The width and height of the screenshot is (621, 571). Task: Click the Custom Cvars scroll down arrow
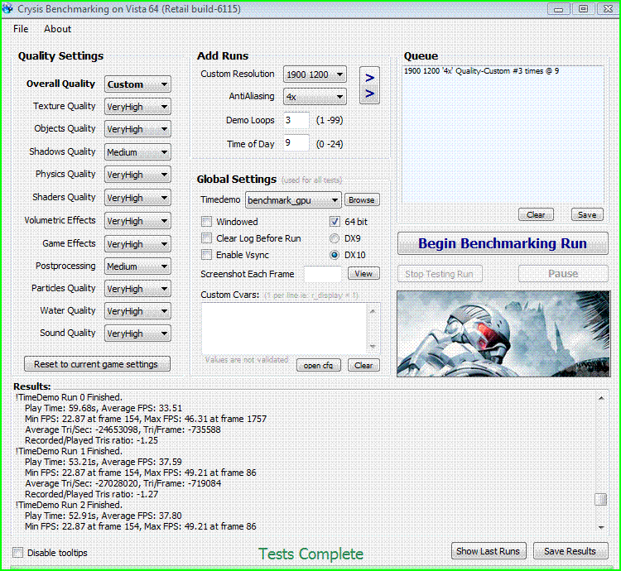click(373, 346)
